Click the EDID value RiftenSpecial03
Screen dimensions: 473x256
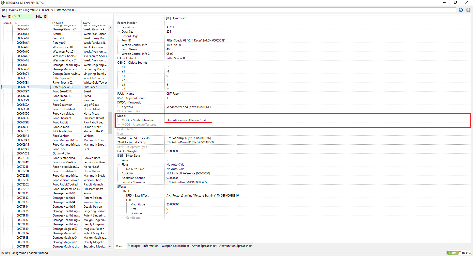click(x=176, y=58)
